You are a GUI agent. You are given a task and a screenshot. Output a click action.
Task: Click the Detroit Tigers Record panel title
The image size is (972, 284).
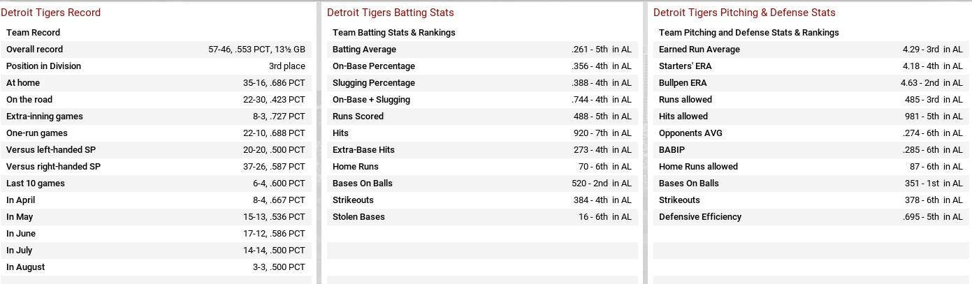click(x=50, y=13)
